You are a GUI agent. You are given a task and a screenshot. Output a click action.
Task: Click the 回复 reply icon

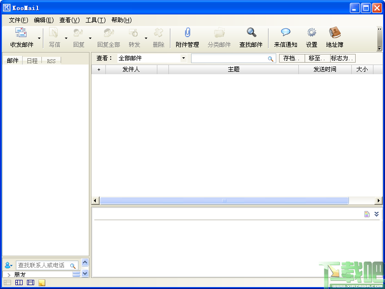(x=78, y=32)
